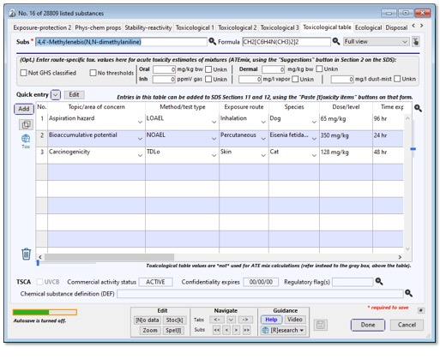
Task: Go to next substance with > button
Action: coord(237,330)
